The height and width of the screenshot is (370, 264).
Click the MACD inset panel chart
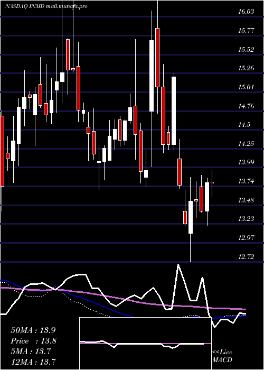tap(145, 344)
